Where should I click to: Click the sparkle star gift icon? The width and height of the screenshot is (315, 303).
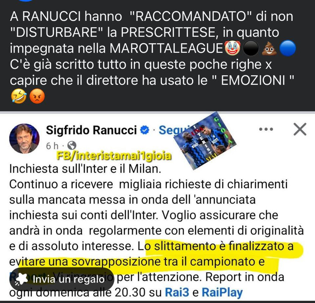(x=21, y=279)
